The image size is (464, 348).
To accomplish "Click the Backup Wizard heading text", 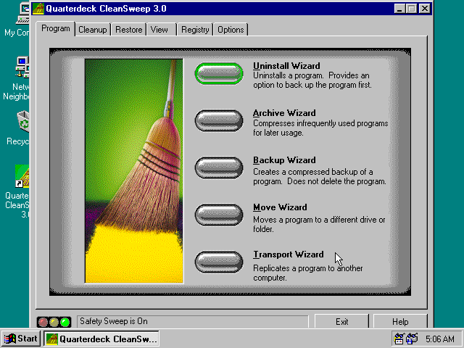I will tap(284, 160).
